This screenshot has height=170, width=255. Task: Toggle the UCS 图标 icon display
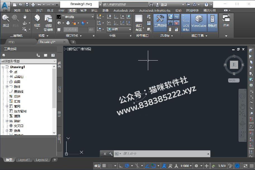point(186,23)
